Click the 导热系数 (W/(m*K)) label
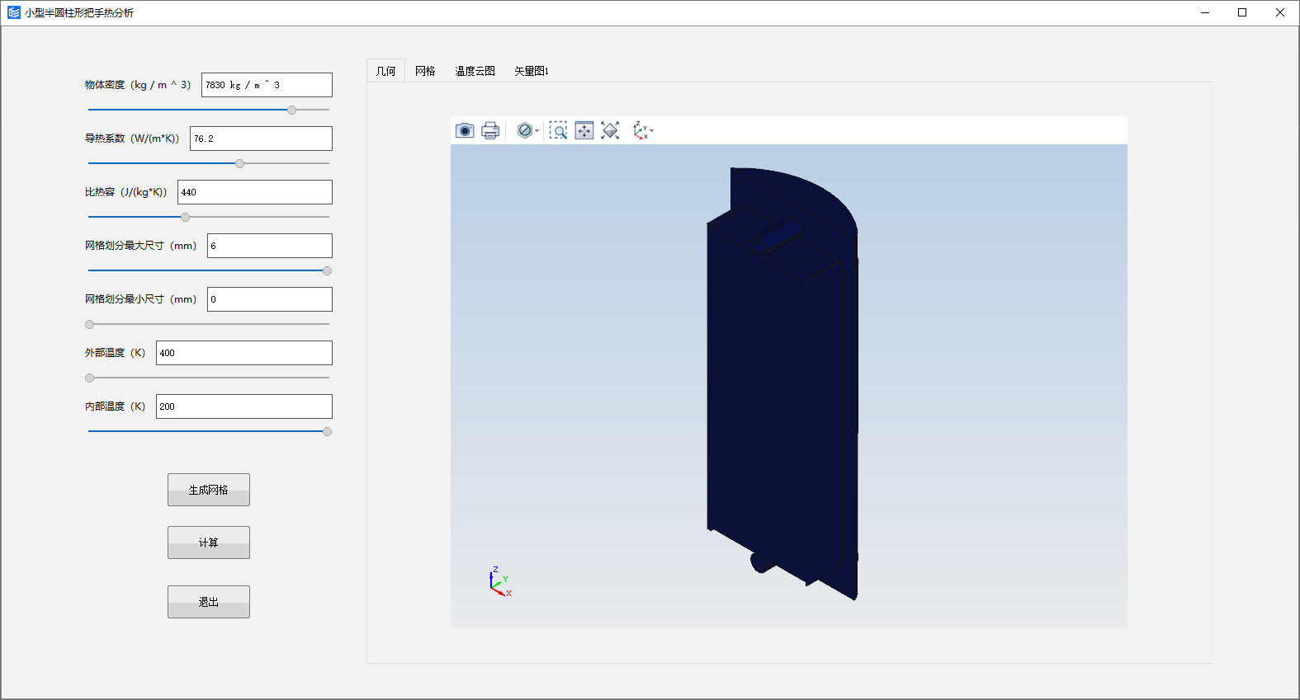 132,139
